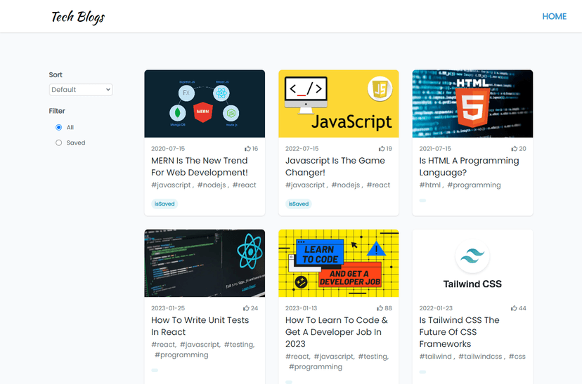
Task: Go to HOME in navigation bar
Action: click(554, 16)
